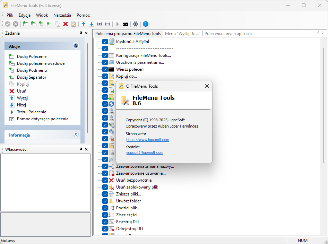Click the Add separator toolbar icon
The width and height of the screenshot is (328, 244).
[x=49, y=24]
